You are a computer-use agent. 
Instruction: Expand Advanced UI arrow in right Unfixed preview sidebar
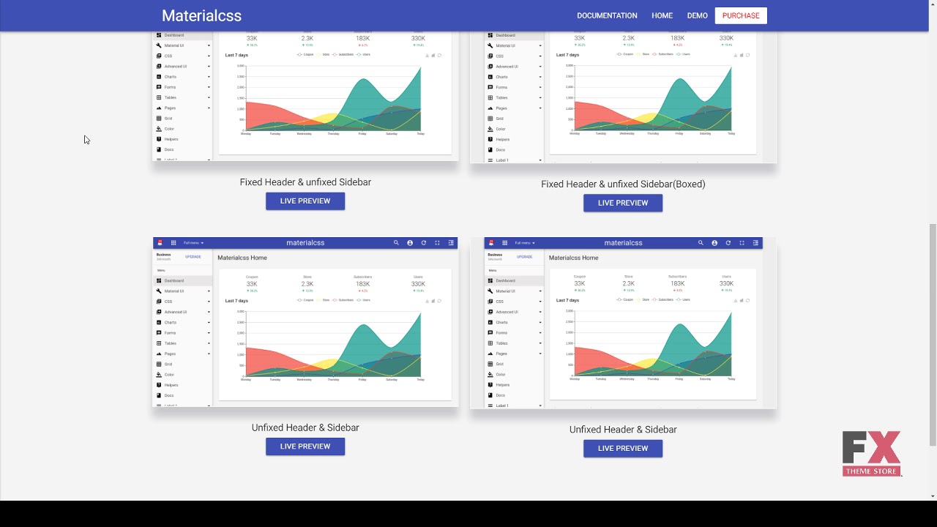[x=540, y=312]
